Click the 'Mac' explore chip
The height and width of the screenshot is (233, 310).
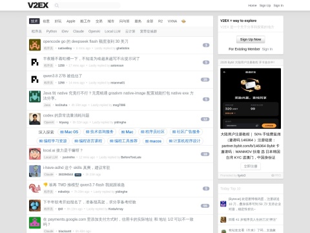127,132
